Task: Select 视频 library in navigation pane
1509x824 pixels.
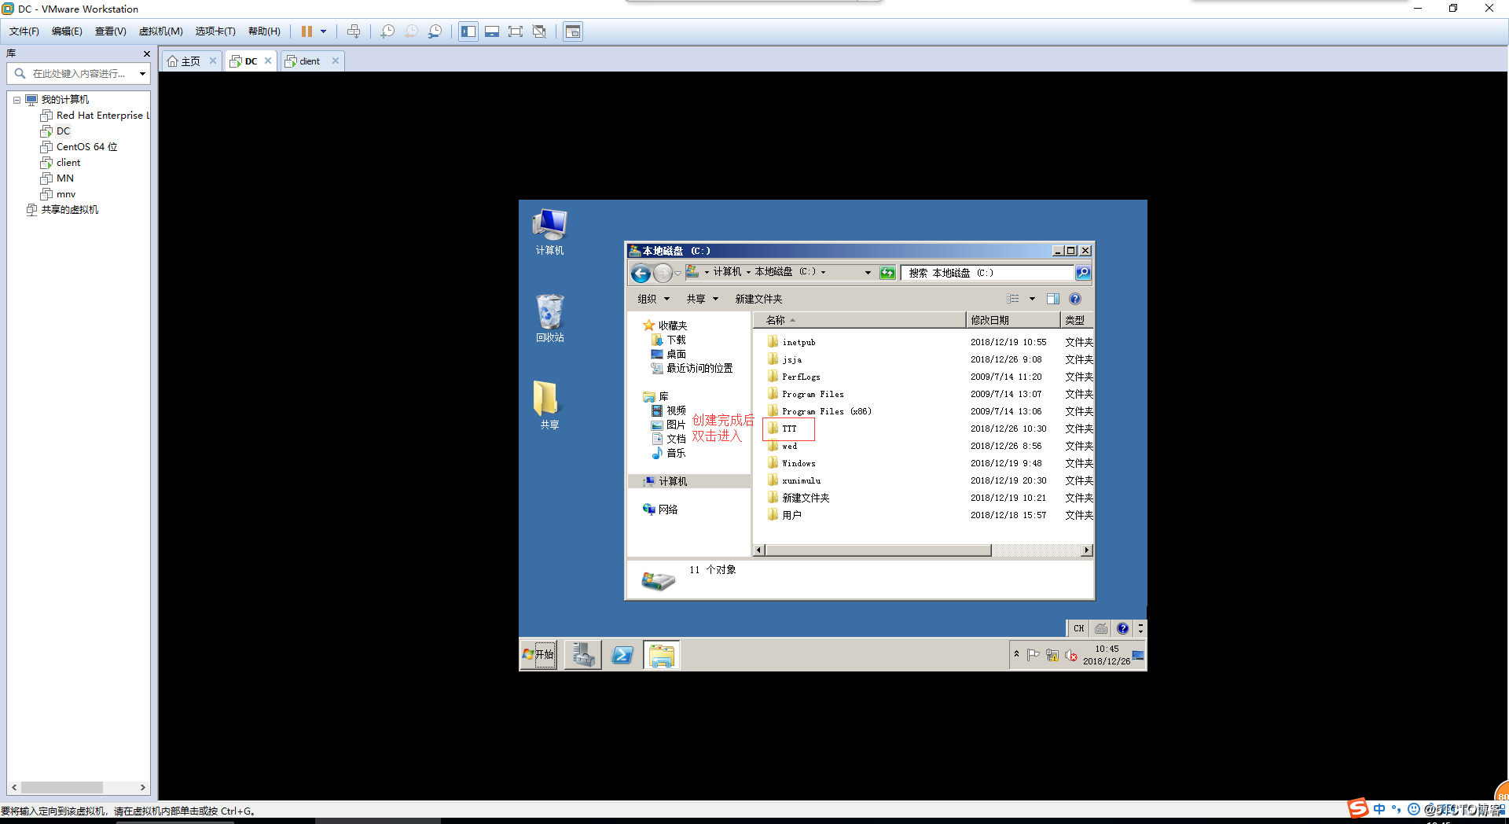Action: [669, 410]
